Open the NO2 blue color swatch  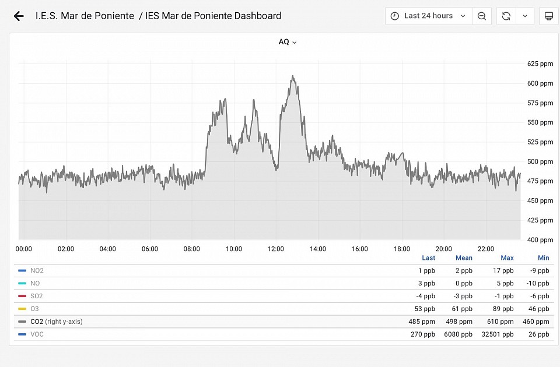(x=22, y=271)
